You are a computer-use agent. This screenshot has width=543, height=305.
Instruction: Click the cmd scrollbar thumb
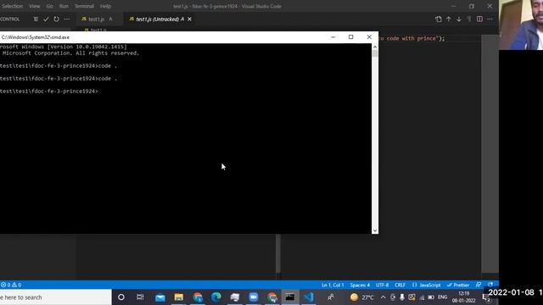(x=375, y=53)
